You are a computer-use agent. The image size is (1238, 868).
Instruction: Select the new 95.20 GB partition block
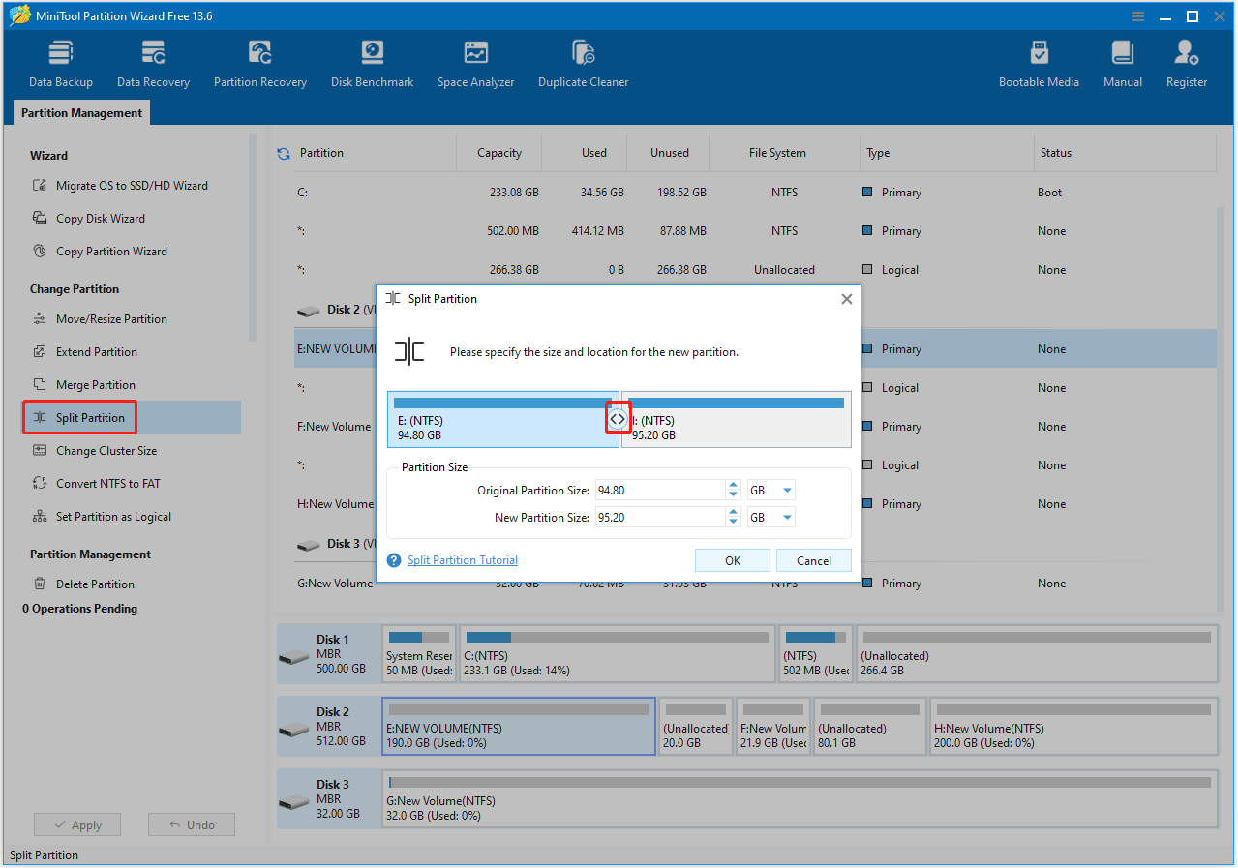tap(737, 419)
